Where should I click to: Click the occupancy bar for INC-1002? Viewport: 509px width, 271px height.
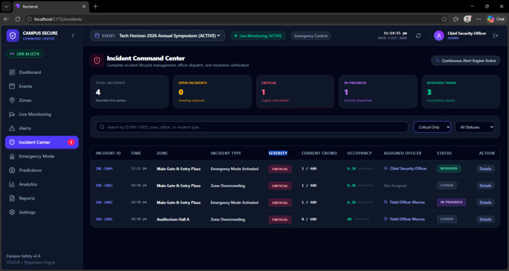click(365, 203)
